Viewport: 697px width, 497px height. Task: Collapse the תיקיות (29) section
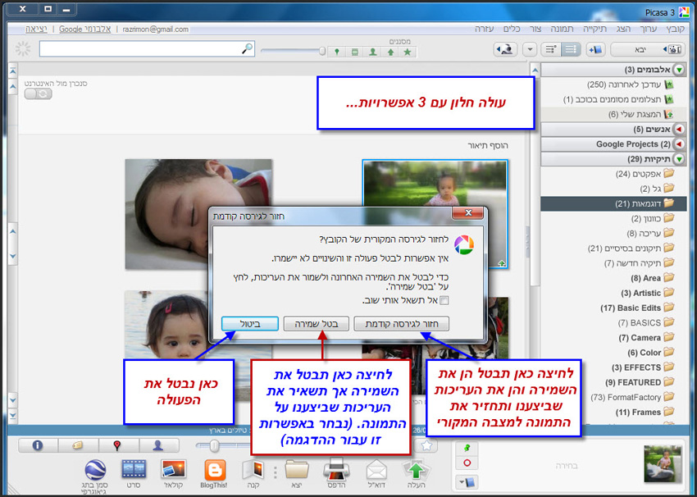(679, 159)
